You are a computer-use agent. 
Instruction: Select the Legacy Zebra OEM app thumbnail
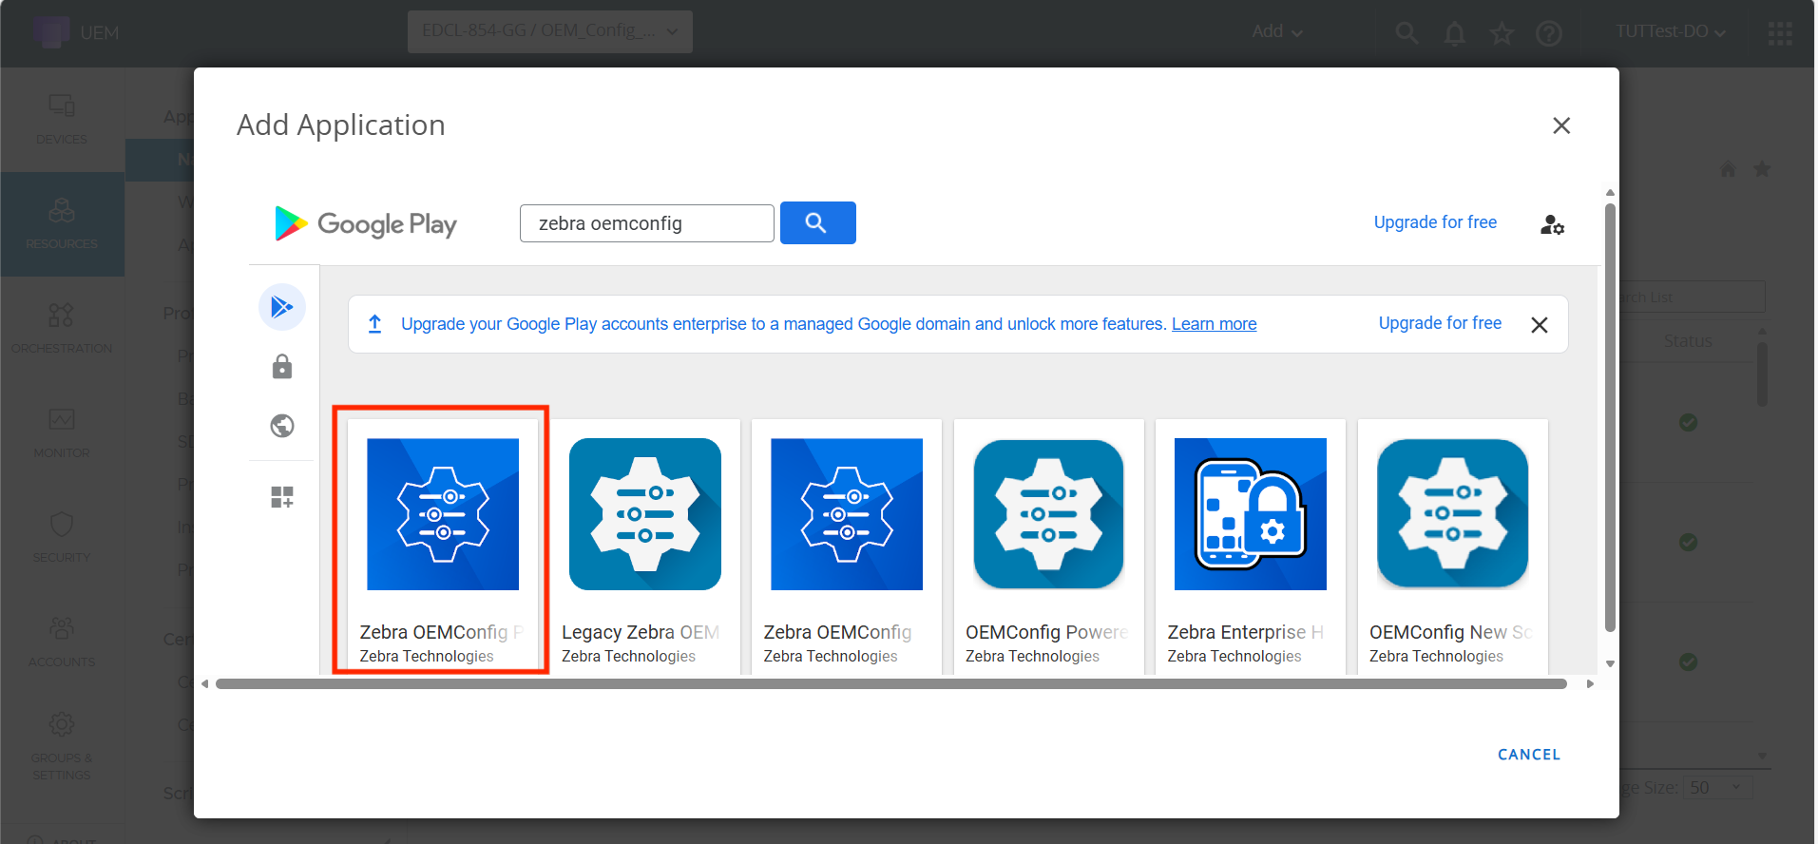point(644,514)
